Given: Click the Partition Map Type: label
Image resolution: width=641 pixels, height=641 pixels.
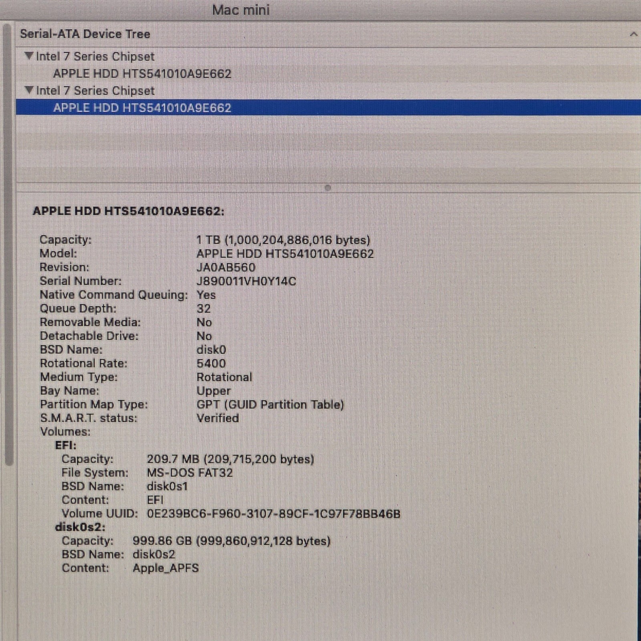Looking at the screenshot, I should point(94,404).
